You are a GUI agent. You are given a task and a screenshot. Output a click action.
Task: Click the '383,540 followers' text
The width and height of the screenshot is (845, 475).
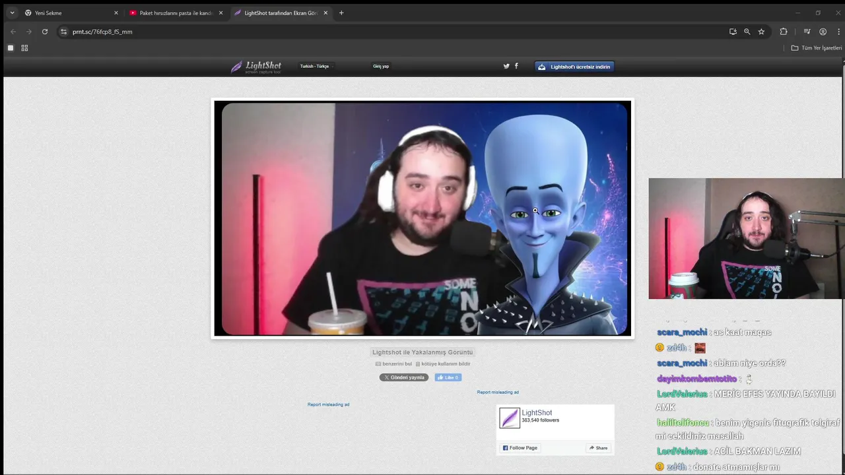540,420
